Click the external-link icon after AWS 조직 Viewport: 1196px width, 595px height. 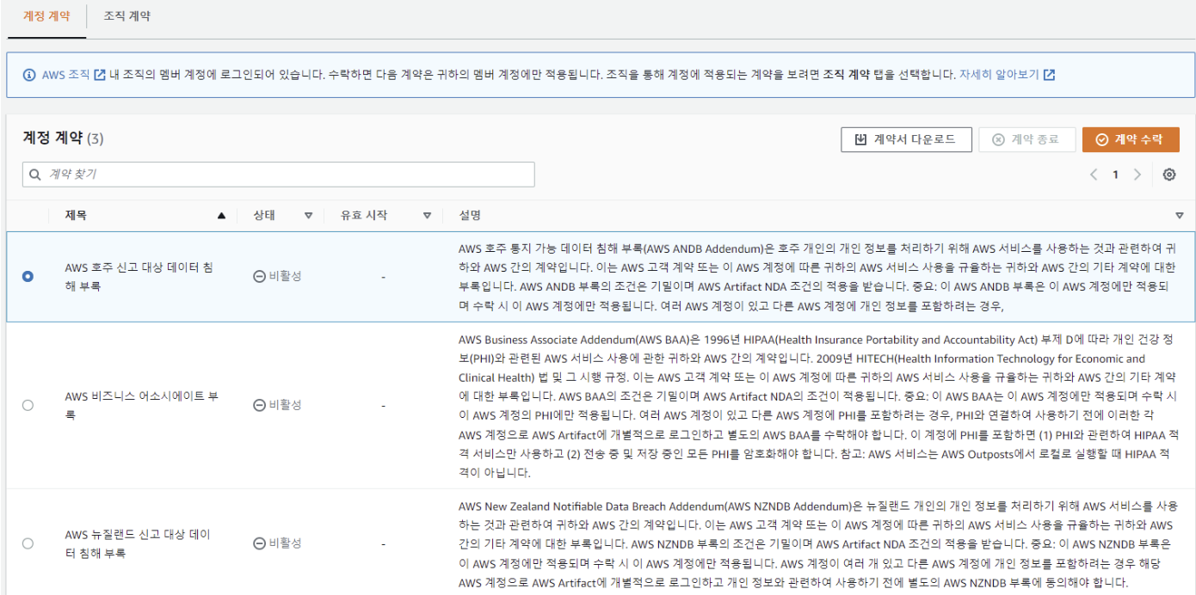[x=100, y=75]
